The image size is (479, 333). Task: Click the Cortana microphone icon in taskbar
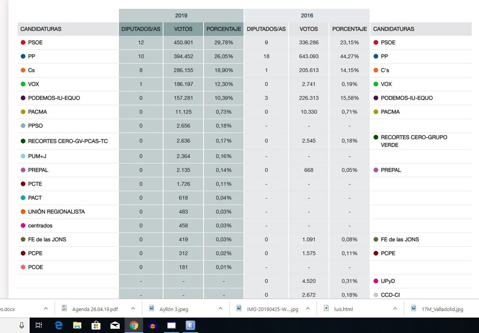pyautogui.click(x=22, y=325)
